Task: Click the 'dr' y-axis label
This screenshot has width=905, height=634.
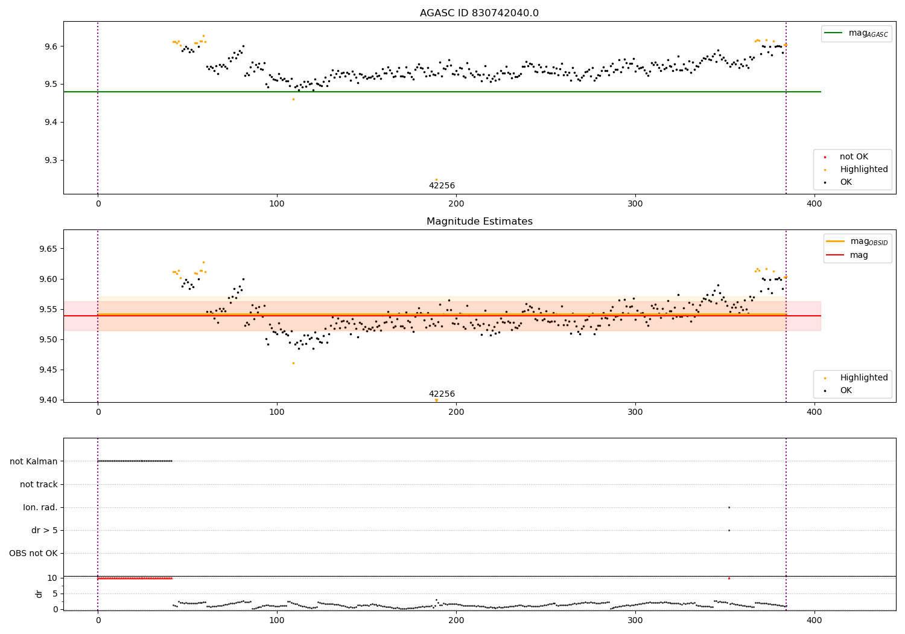Action: (39, 594)
